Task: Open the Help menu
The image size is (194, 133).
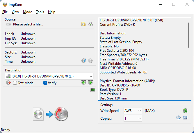Action: tap(51, 12)
